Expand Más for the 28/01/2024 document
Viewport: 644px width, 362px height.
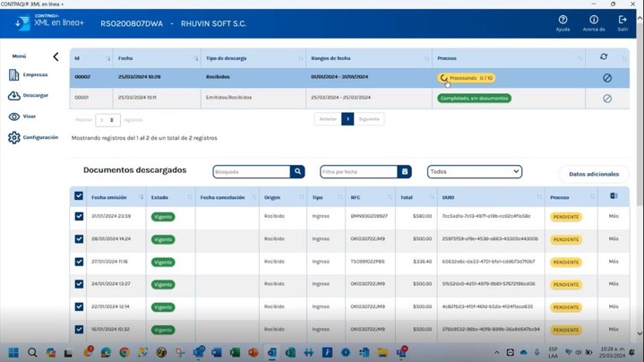[x=614, y=238]
